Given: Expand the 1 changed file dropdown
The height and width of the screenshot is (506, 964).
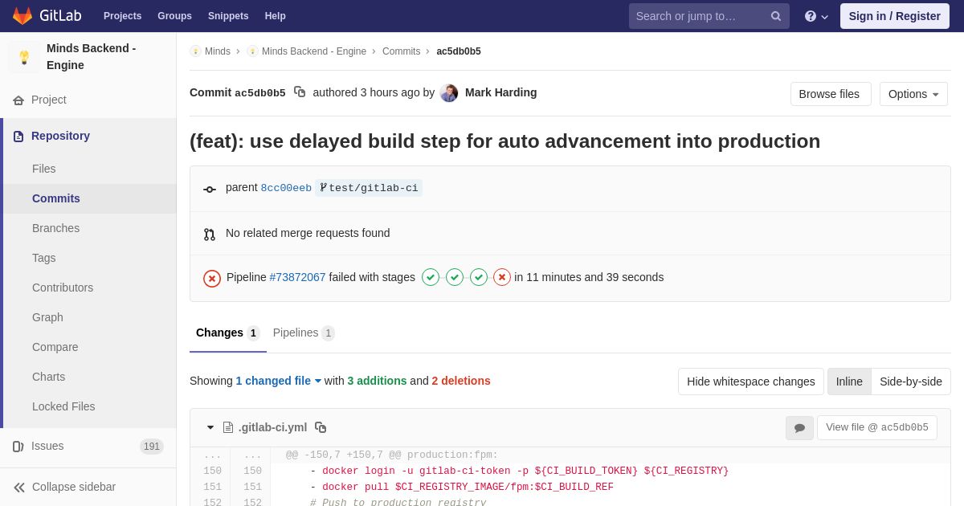Looking at the screenshot, I should (278, 381).
